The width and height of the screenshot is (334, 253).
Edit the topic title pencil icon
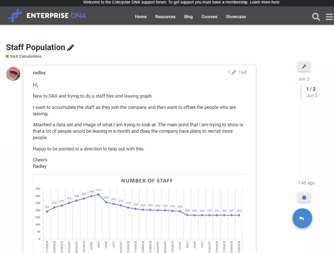coord(70,48)
